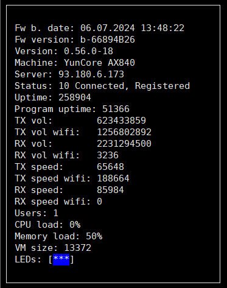Click the RX vol wifi value 3236

[108, 155]
